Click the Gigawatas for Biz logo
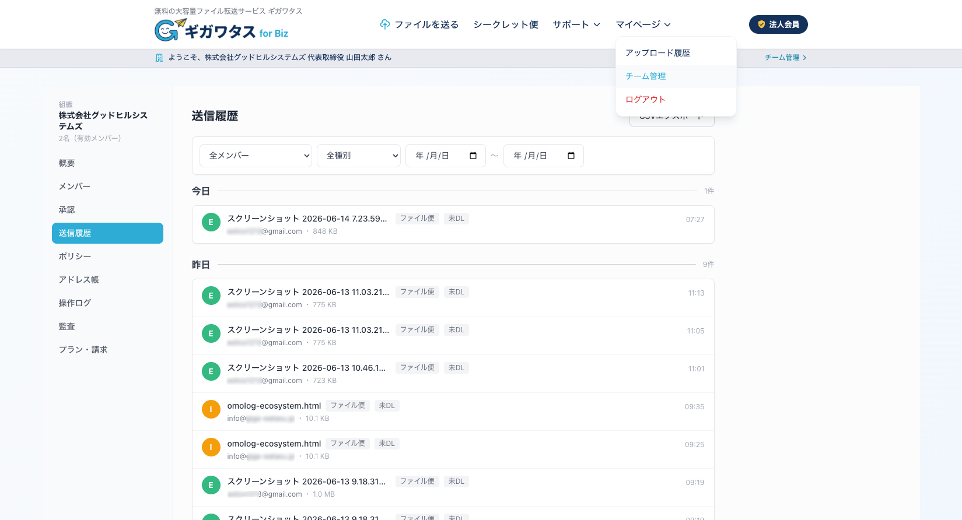Screen dimensions: 962x520 coord(221,30)
